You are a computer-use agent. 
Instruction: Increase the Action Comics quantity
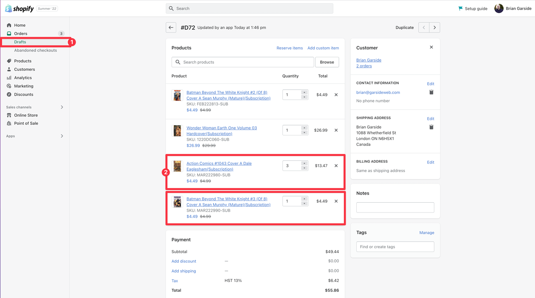click(x=304, y=163)
